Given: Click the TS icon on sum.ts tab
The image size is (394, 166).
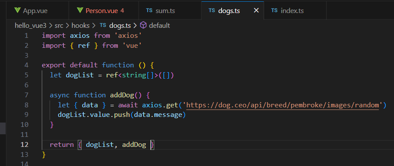Looking at the screenshot, I should click(x=149, y=10).
